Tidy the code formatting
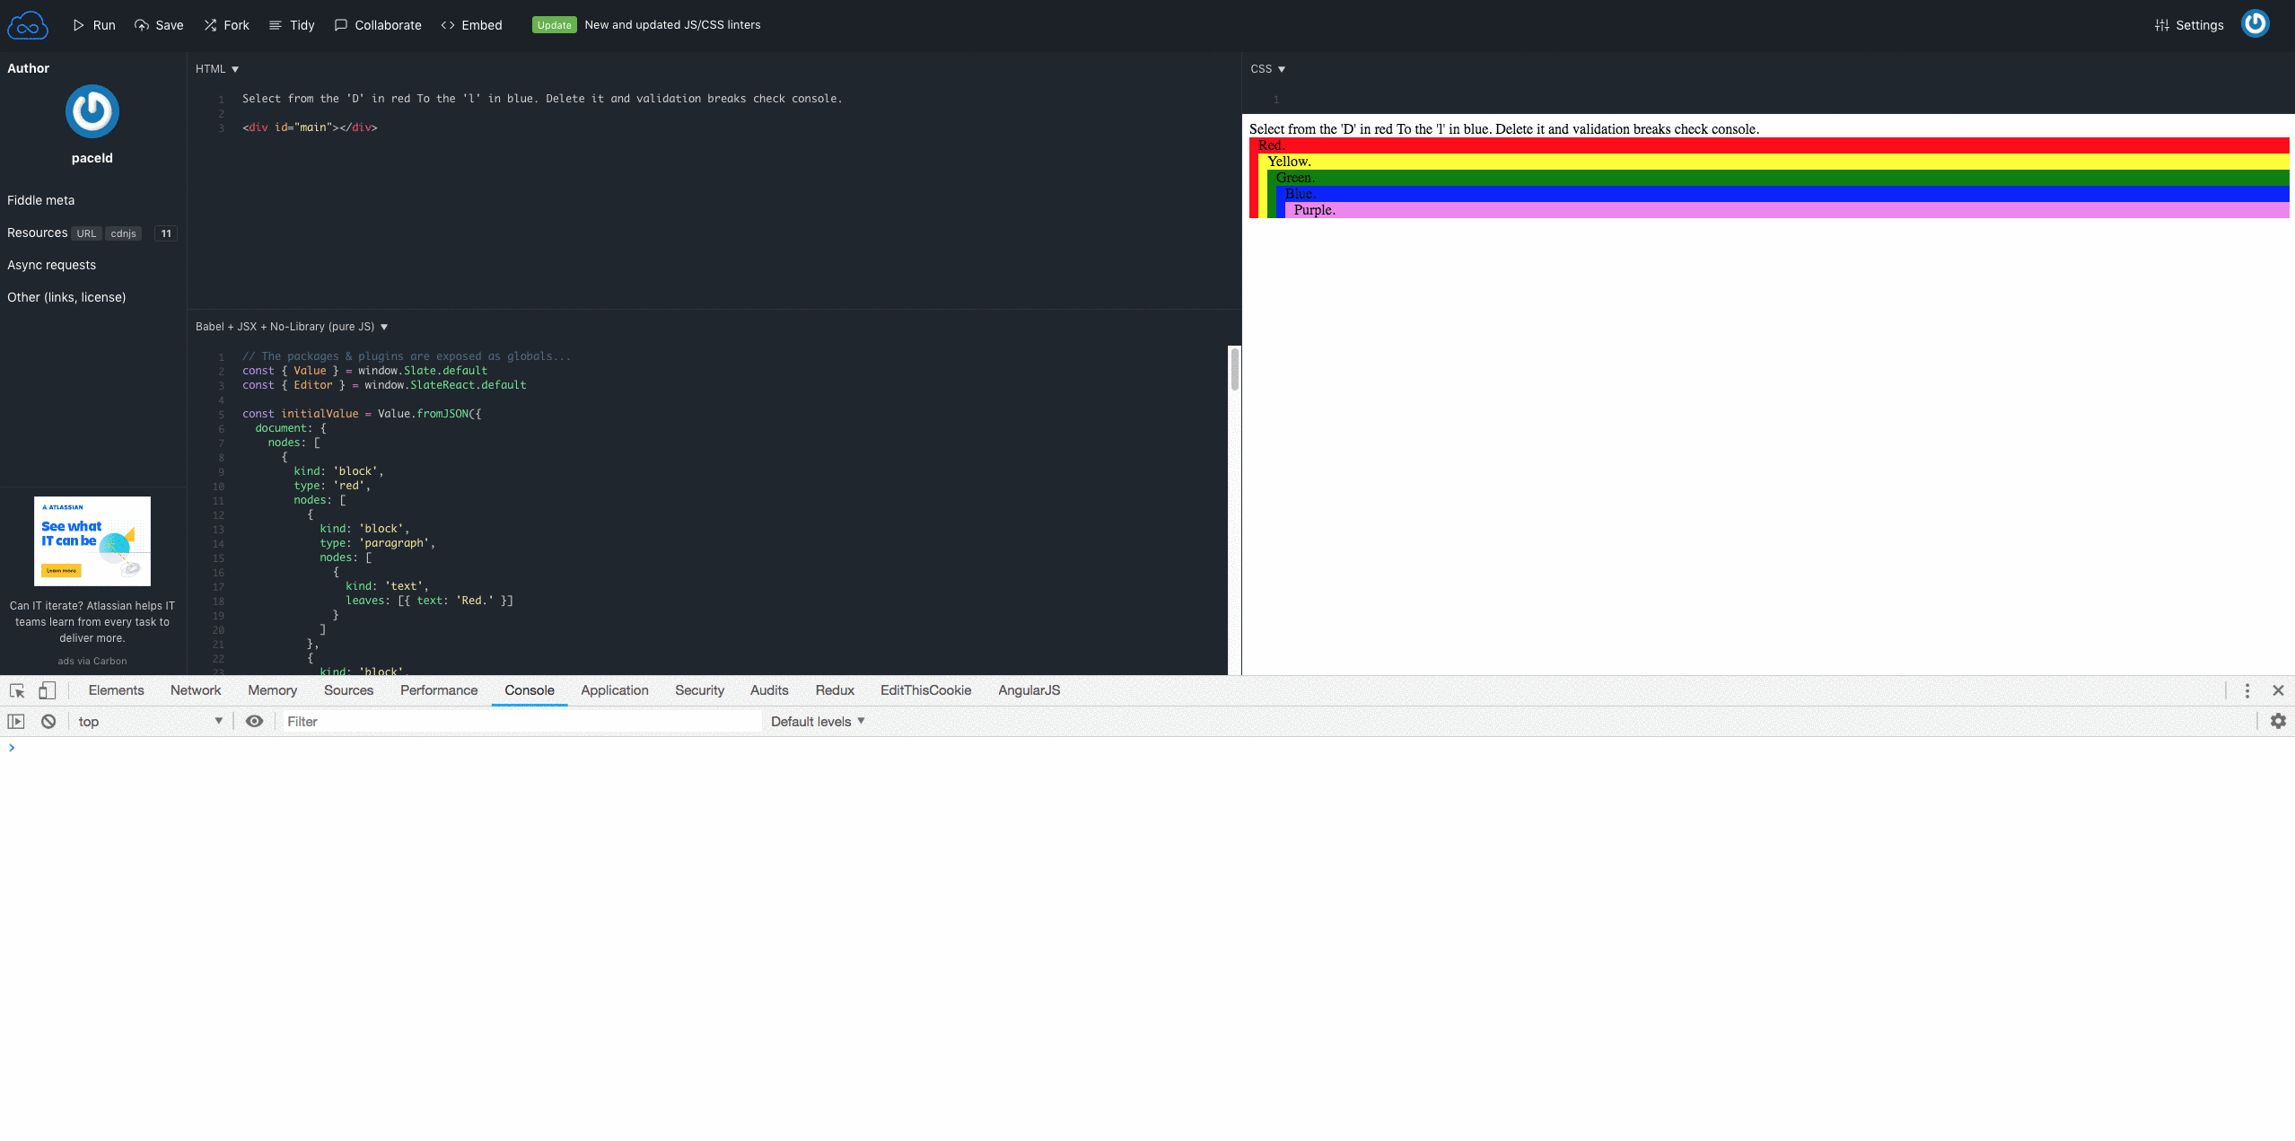This screenshot has height=1141, width=2295. click(x=292, y=25)
